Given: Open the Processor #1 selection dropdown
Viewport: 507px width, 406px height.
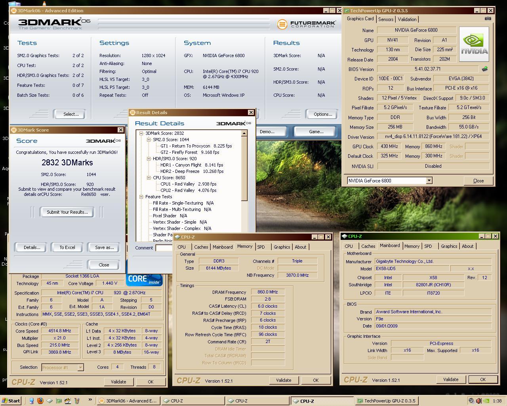Looking at the screenshot, I should 80,368.
